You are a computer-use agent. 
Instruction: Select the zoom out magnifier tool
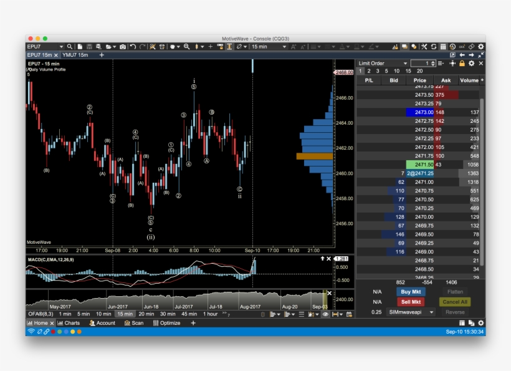point(186,47)
